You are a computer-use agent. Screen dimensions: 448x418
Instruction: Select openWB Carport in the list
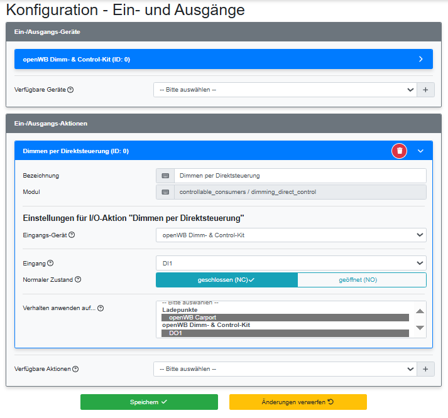tap(285, 318)
